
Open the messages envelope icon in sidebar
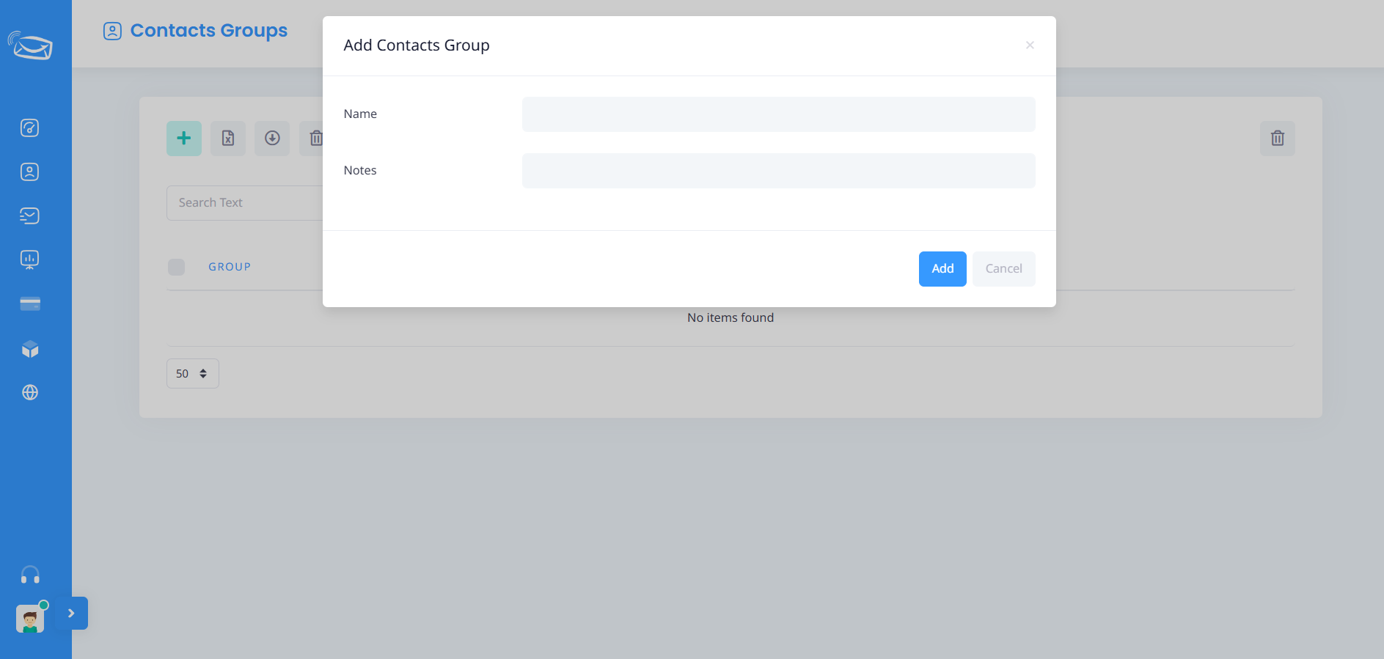point(29,216)
